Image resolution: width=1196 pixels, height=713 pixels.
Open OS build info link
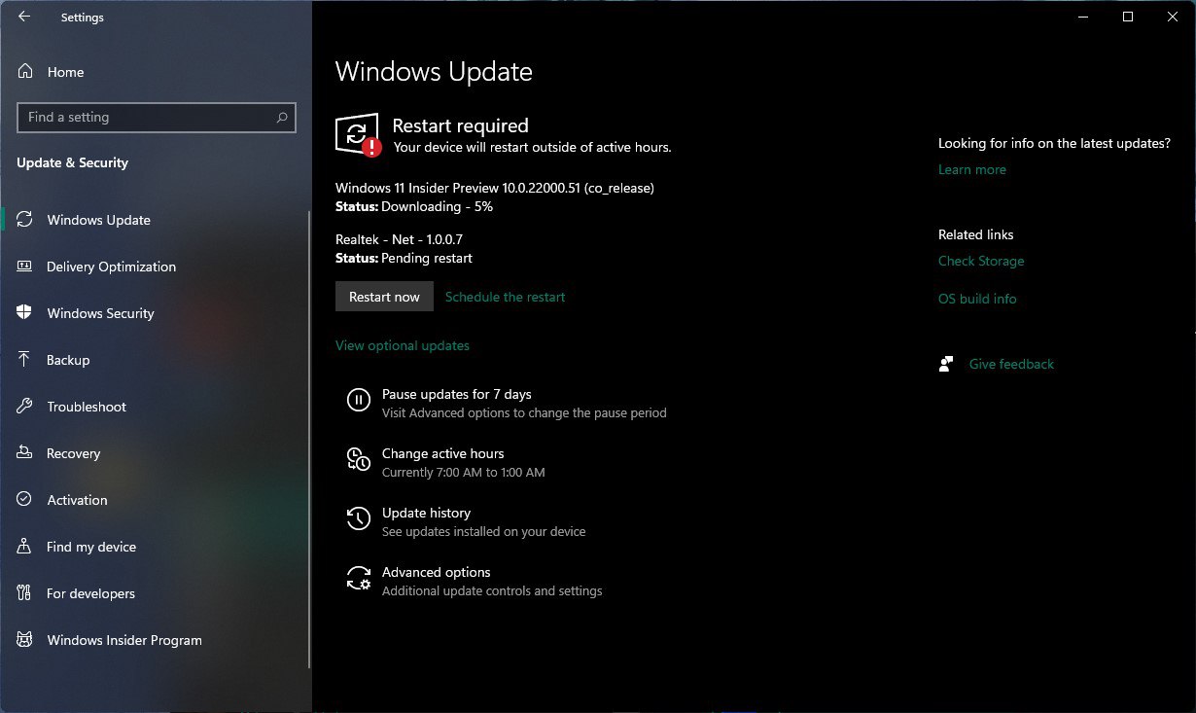[x=977, y=299]
